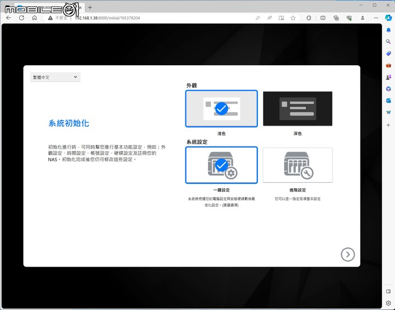Open sidebar notifications bell
The width and height of the screenshot is (395, 310).
click(x=388, y=30)
